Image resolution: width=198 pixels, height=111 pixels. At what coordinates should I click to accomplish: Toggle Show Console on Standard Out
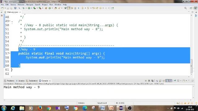point(167,81)
